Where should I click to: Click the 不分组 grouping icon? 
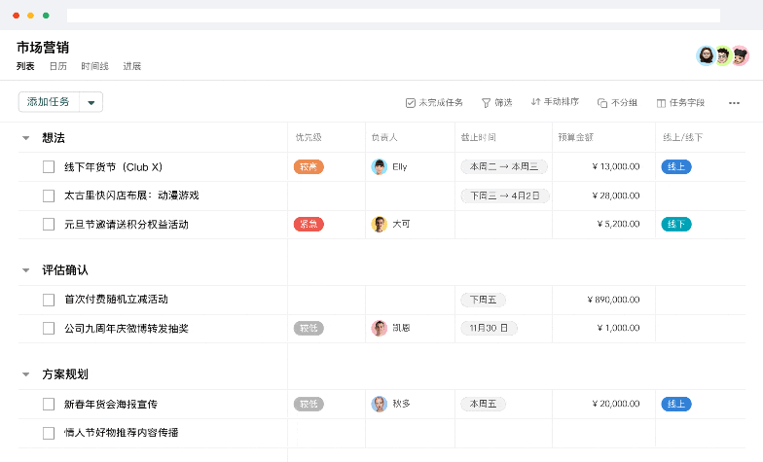pyautogui.click(x=602, y=102)
